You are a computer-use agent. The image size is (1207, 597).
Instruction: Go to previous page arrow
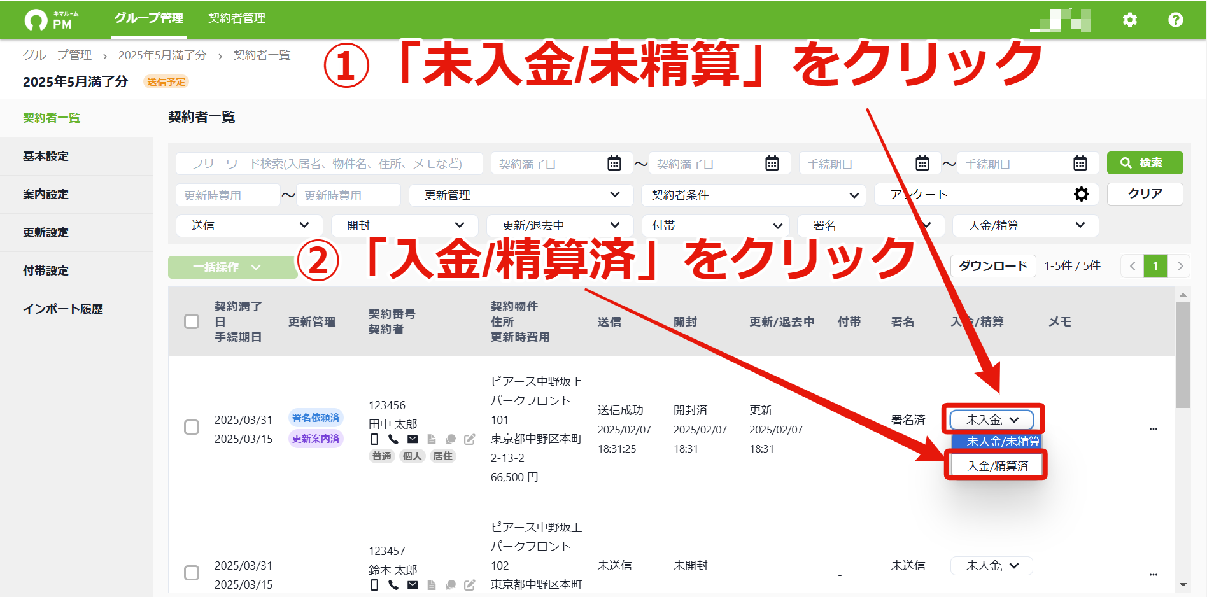click(1132, 266)
